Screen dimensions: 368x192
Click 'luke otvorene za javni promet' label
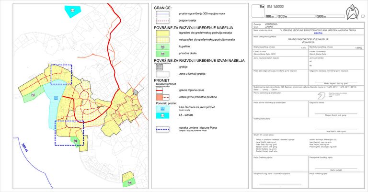(x=196, y=107)
